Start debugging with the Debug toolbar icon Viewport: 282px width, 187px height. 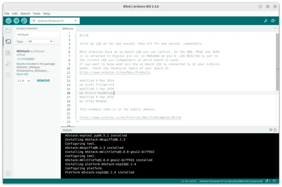pyautogui.click(x=24, y=21)
